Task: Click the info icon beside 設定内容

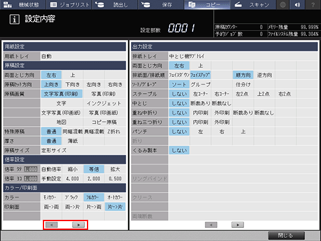Action: pyautogui.click(x=14, y=19)
